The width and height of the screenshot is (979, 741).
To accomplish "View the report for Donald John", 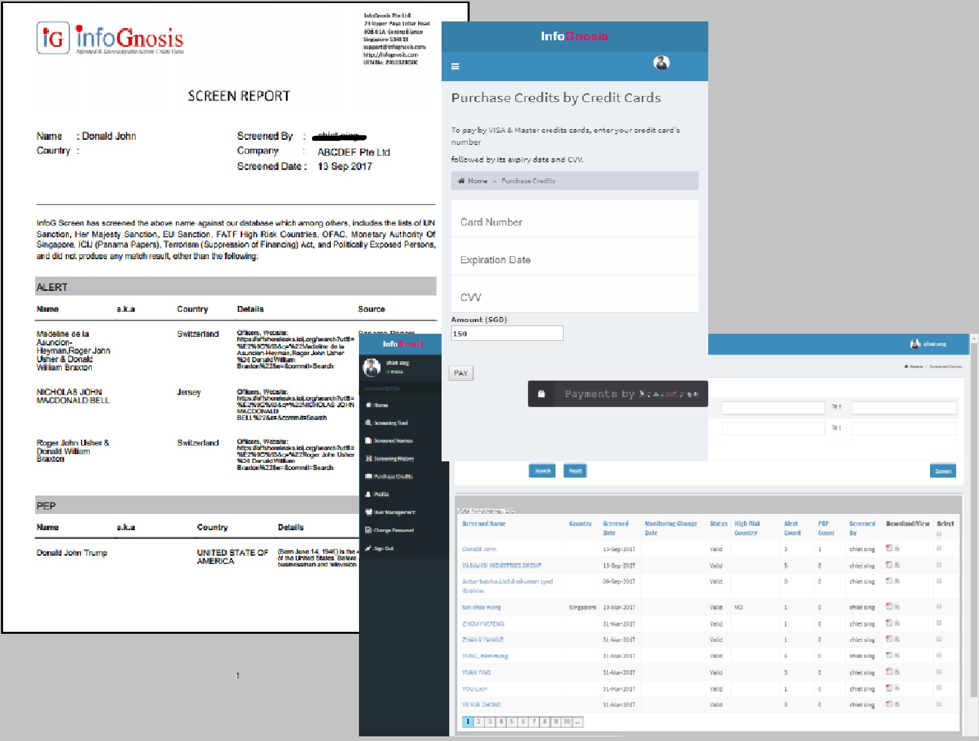I will coord(897,549).
